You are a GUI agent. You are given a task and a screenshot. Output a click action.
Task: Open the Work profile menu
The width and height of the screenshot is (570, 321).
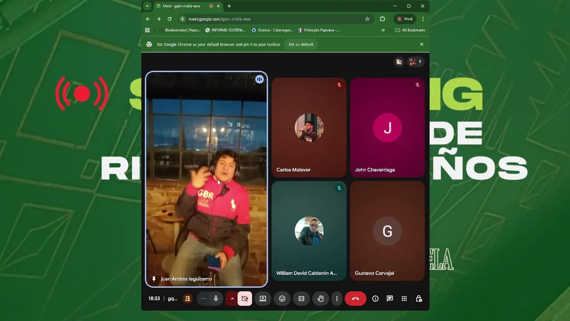405,19
